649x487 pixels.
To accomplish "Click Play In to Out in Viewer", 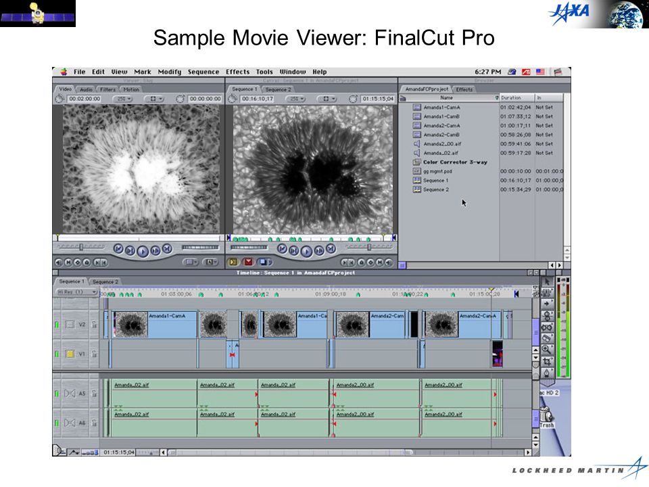I will (x=130, y=250).
